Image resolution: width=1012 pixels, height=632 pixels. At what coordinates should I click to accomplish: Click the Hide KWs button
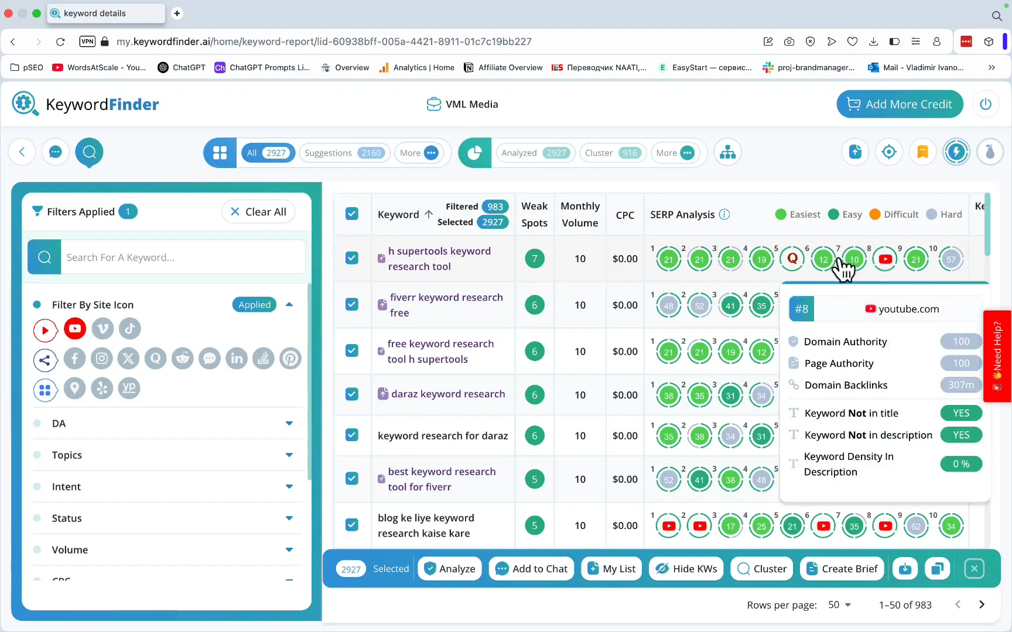[686, 569]
